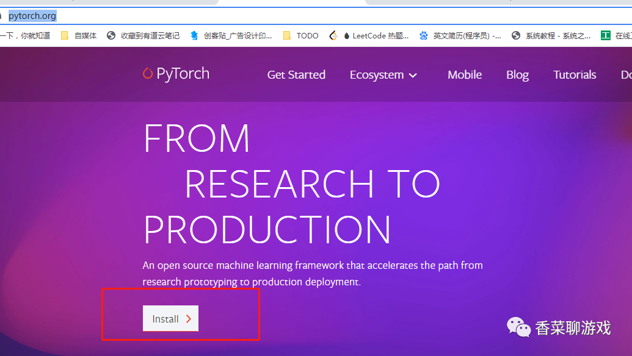Screen dimensions: 632x356
Task: Open the 你就知道 bookmark
Action: click(25, 36)
